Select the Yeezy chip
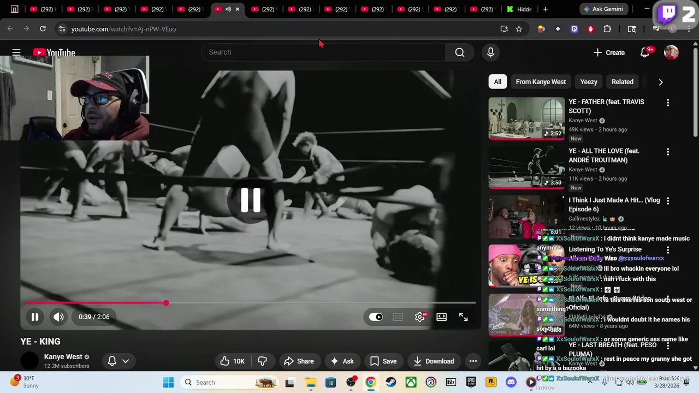Screen dimensions: 699x393 589,82
